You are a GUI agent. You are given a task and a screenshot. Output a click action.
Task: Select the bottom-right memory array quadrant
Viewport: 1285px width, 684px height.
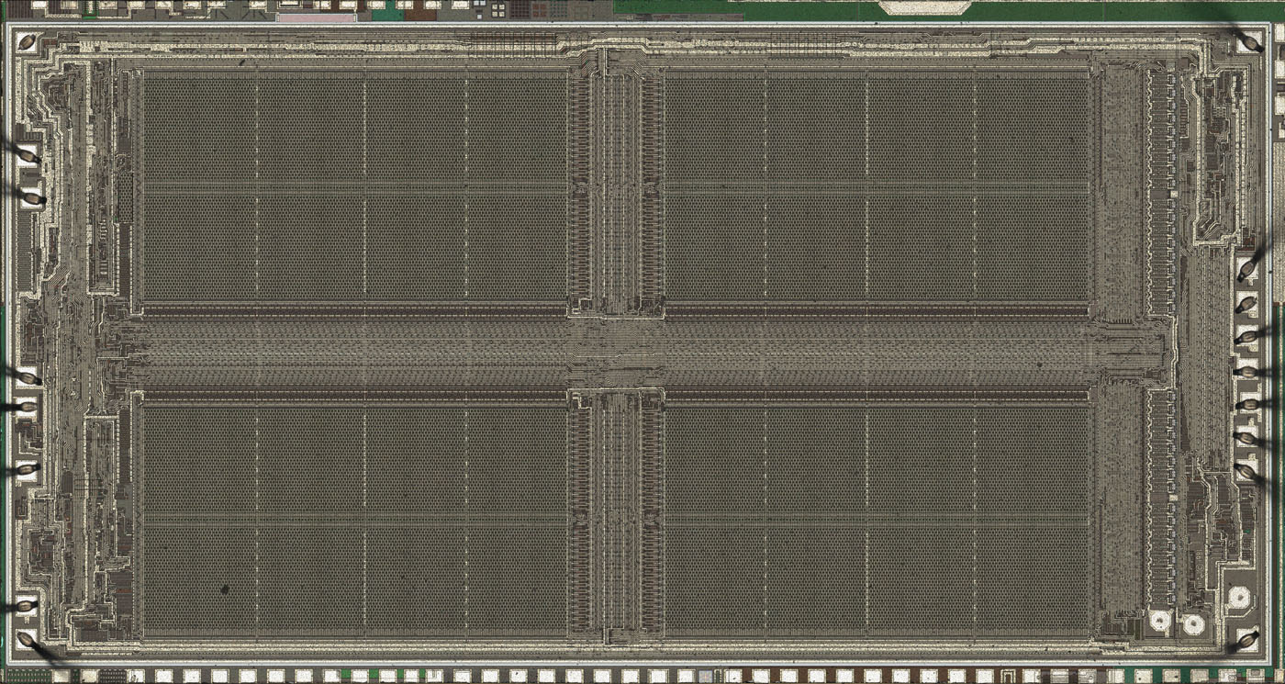click(877, 520)
